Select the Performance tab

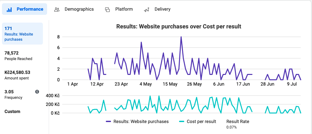coord(30,9)
